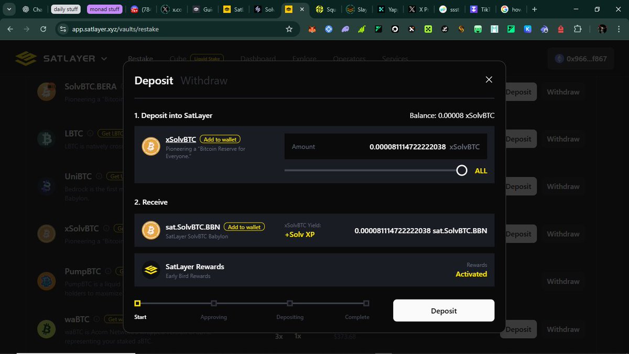Open the Restake navigation item
This screenshot has width=629, height=354.
click(140, 59)
